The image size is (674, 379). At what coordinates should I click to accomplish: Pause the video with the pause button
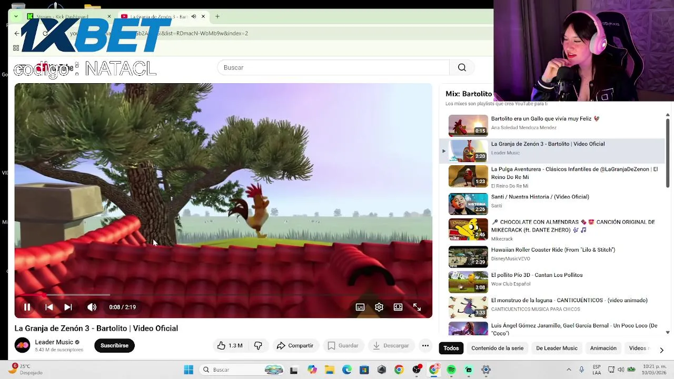click(27, 307)
